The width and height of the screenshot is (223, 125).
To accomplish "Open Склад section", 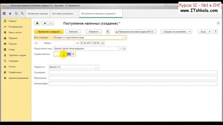I will [11, 49].
